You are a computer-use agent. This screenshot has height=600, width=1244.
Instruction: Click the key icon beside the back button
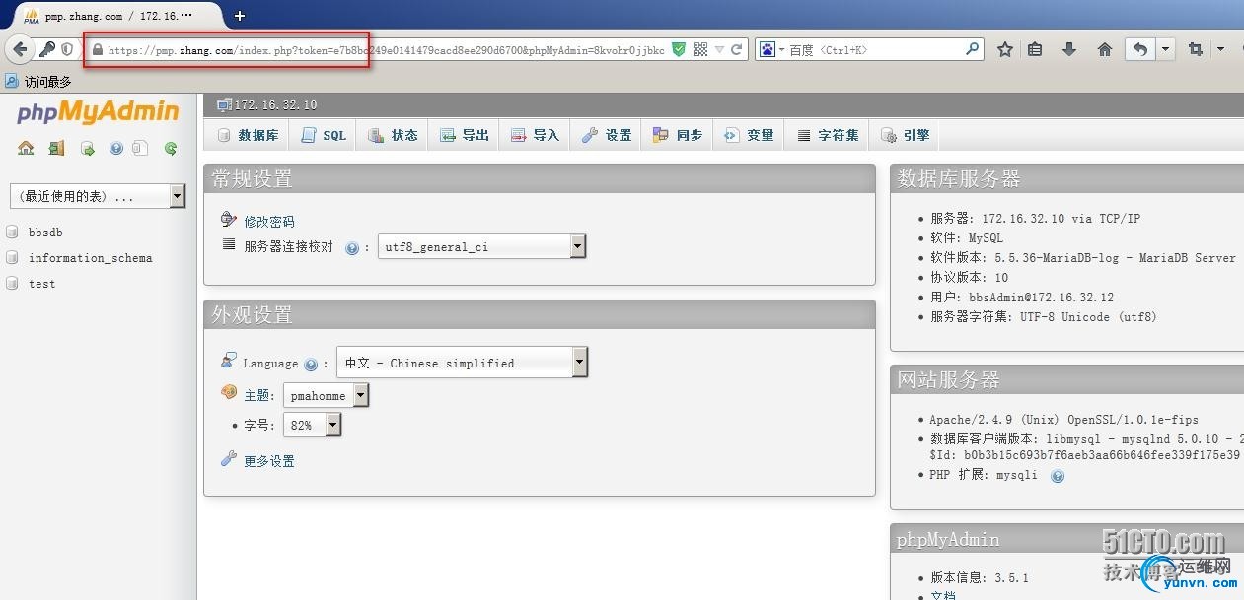(x=47, y=49)
